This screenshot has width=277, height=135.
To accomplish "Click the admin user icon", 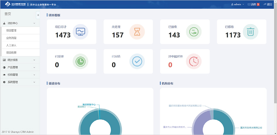I will (232, 4).
